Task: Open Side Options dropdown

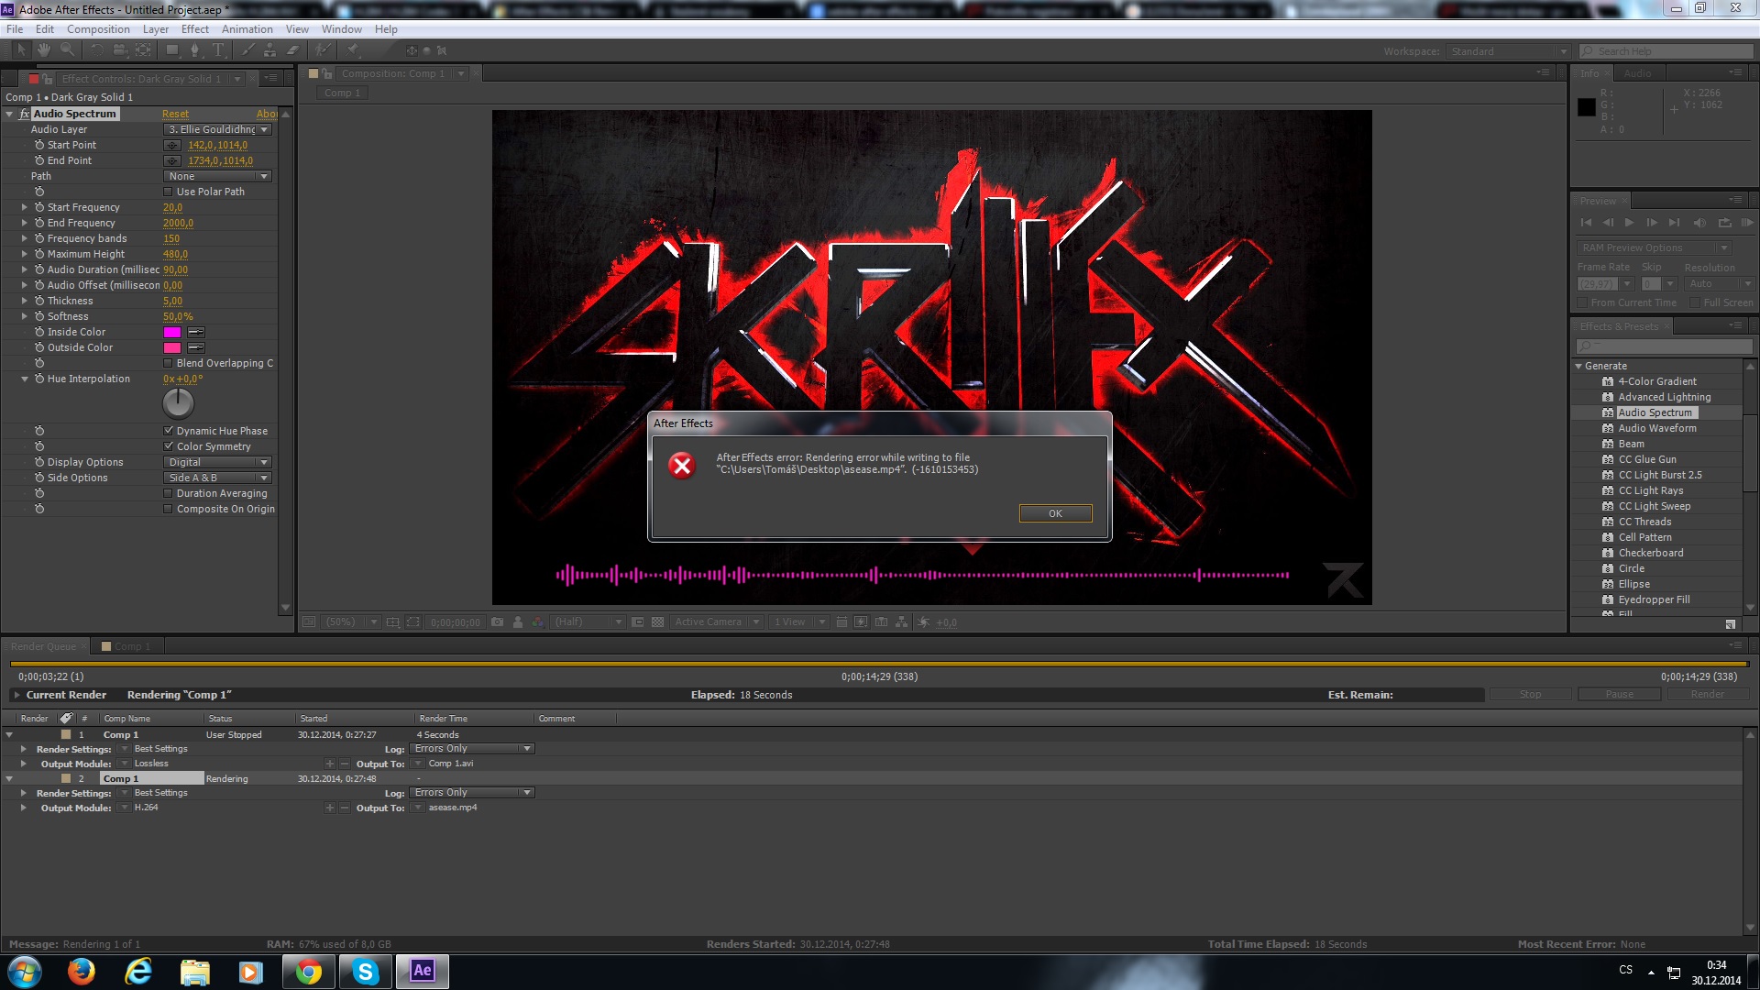Action: click(x=218, y=478)
